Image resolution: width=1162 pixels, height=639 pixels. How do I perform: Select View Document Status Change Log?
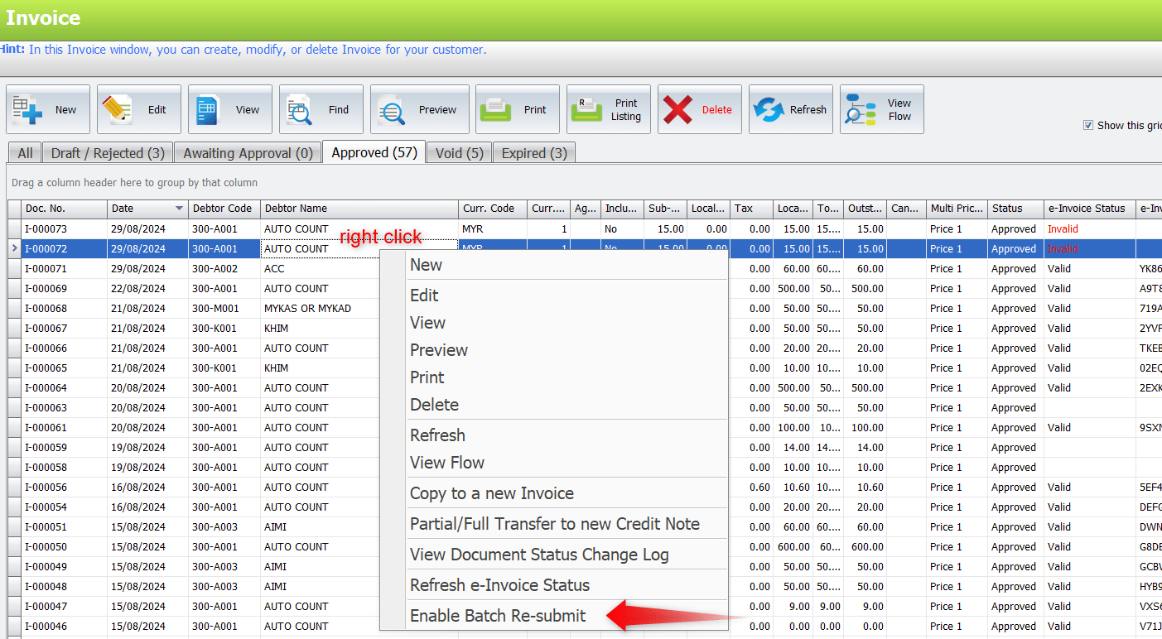[x=554, y=555]
